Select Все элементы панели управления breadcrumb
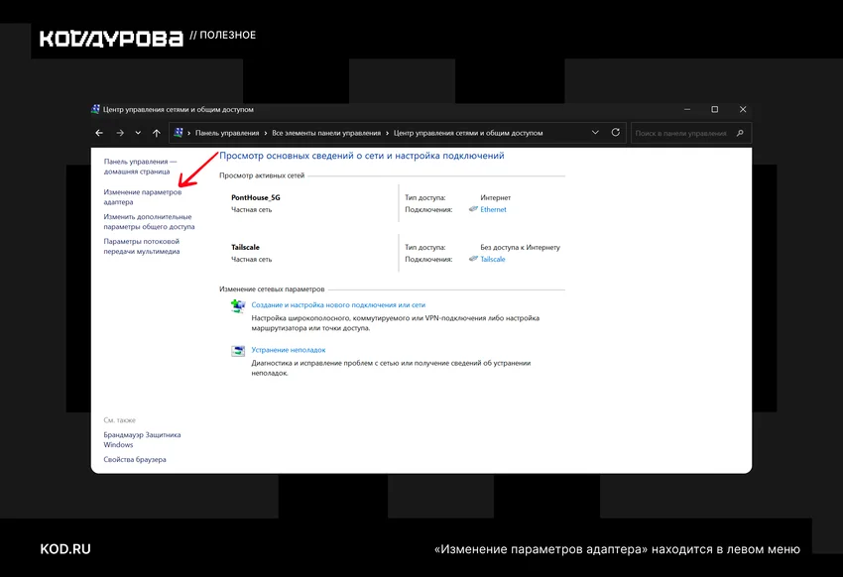Image resolution: width=843 pixels, height=577 pixels. click(x=326, y=133)
